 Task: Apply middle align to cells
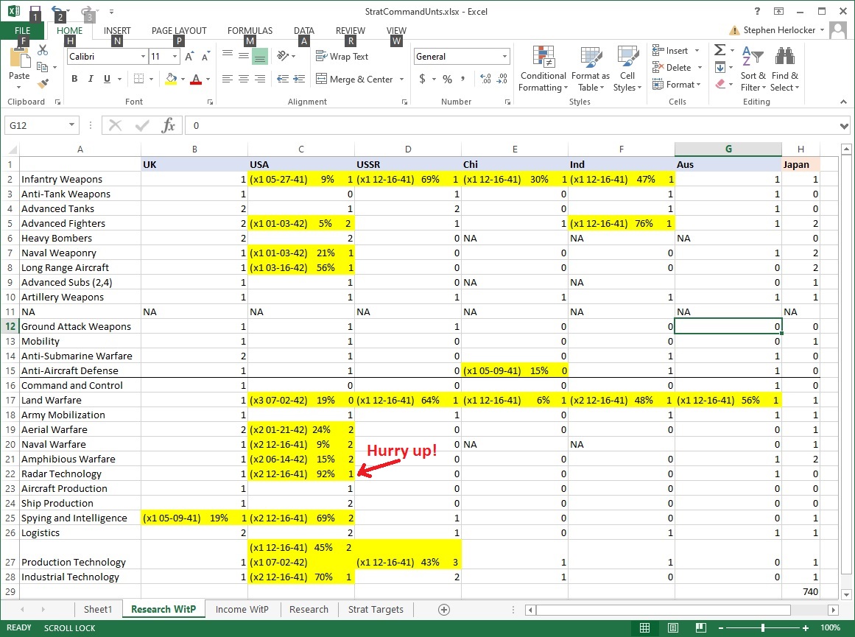coord(244,56)
